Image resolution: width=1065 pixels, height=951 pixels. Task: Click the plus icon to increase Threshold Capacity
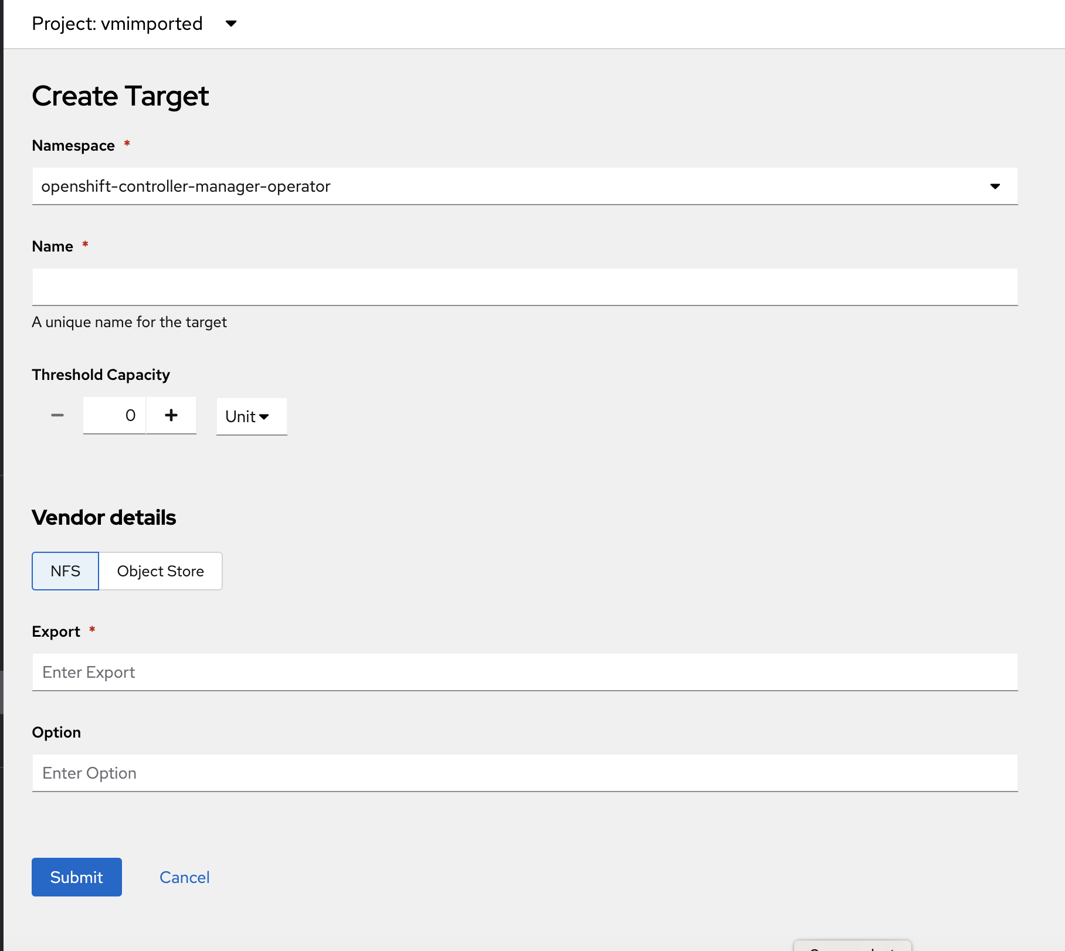click(x=171, y=415)
